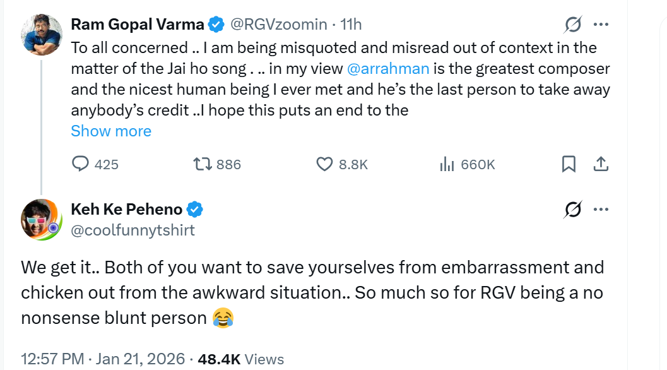Click the share icon on Varma's tweet
Screen dimensions: 667x370
(601, 164)
